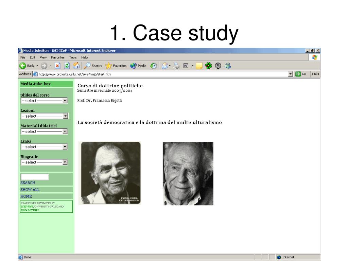This screenshot has height=261, width=348.
Task: Open Favorites star in toolbar
Action: point(116,66)
